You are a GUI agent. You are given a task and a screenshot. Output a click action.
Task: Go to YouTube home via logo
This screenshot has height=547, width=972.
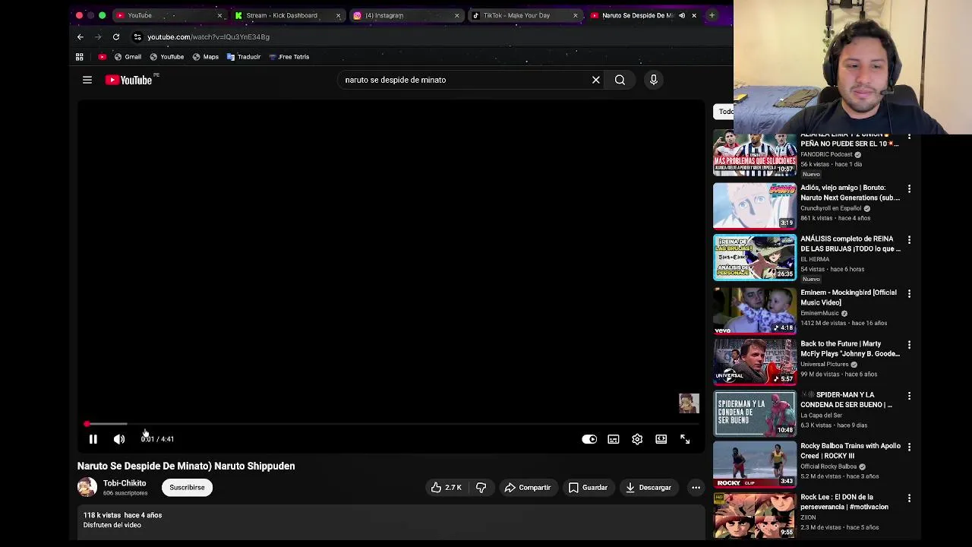tap(128, 80)
